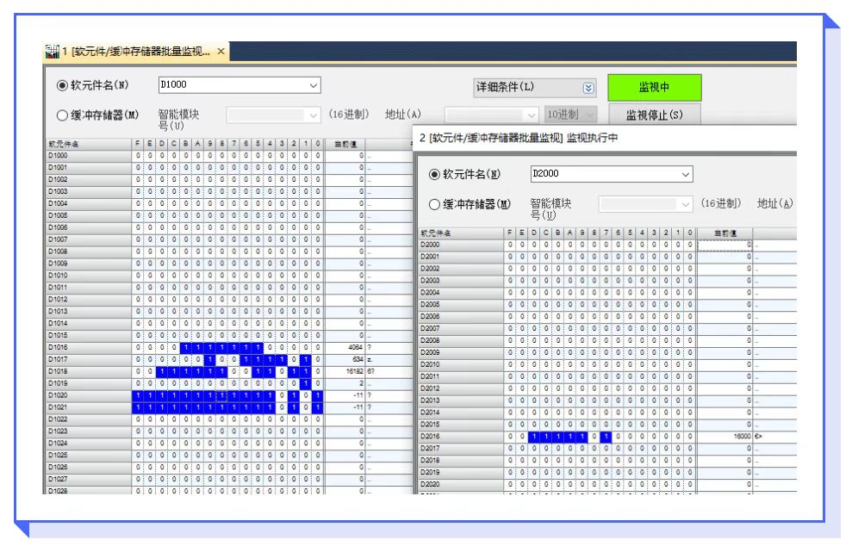Image resolution: width=852 pixels, height=546 pixels.
Task: Open the D1000 device name dropdown
Action: [x=313, y=85]
